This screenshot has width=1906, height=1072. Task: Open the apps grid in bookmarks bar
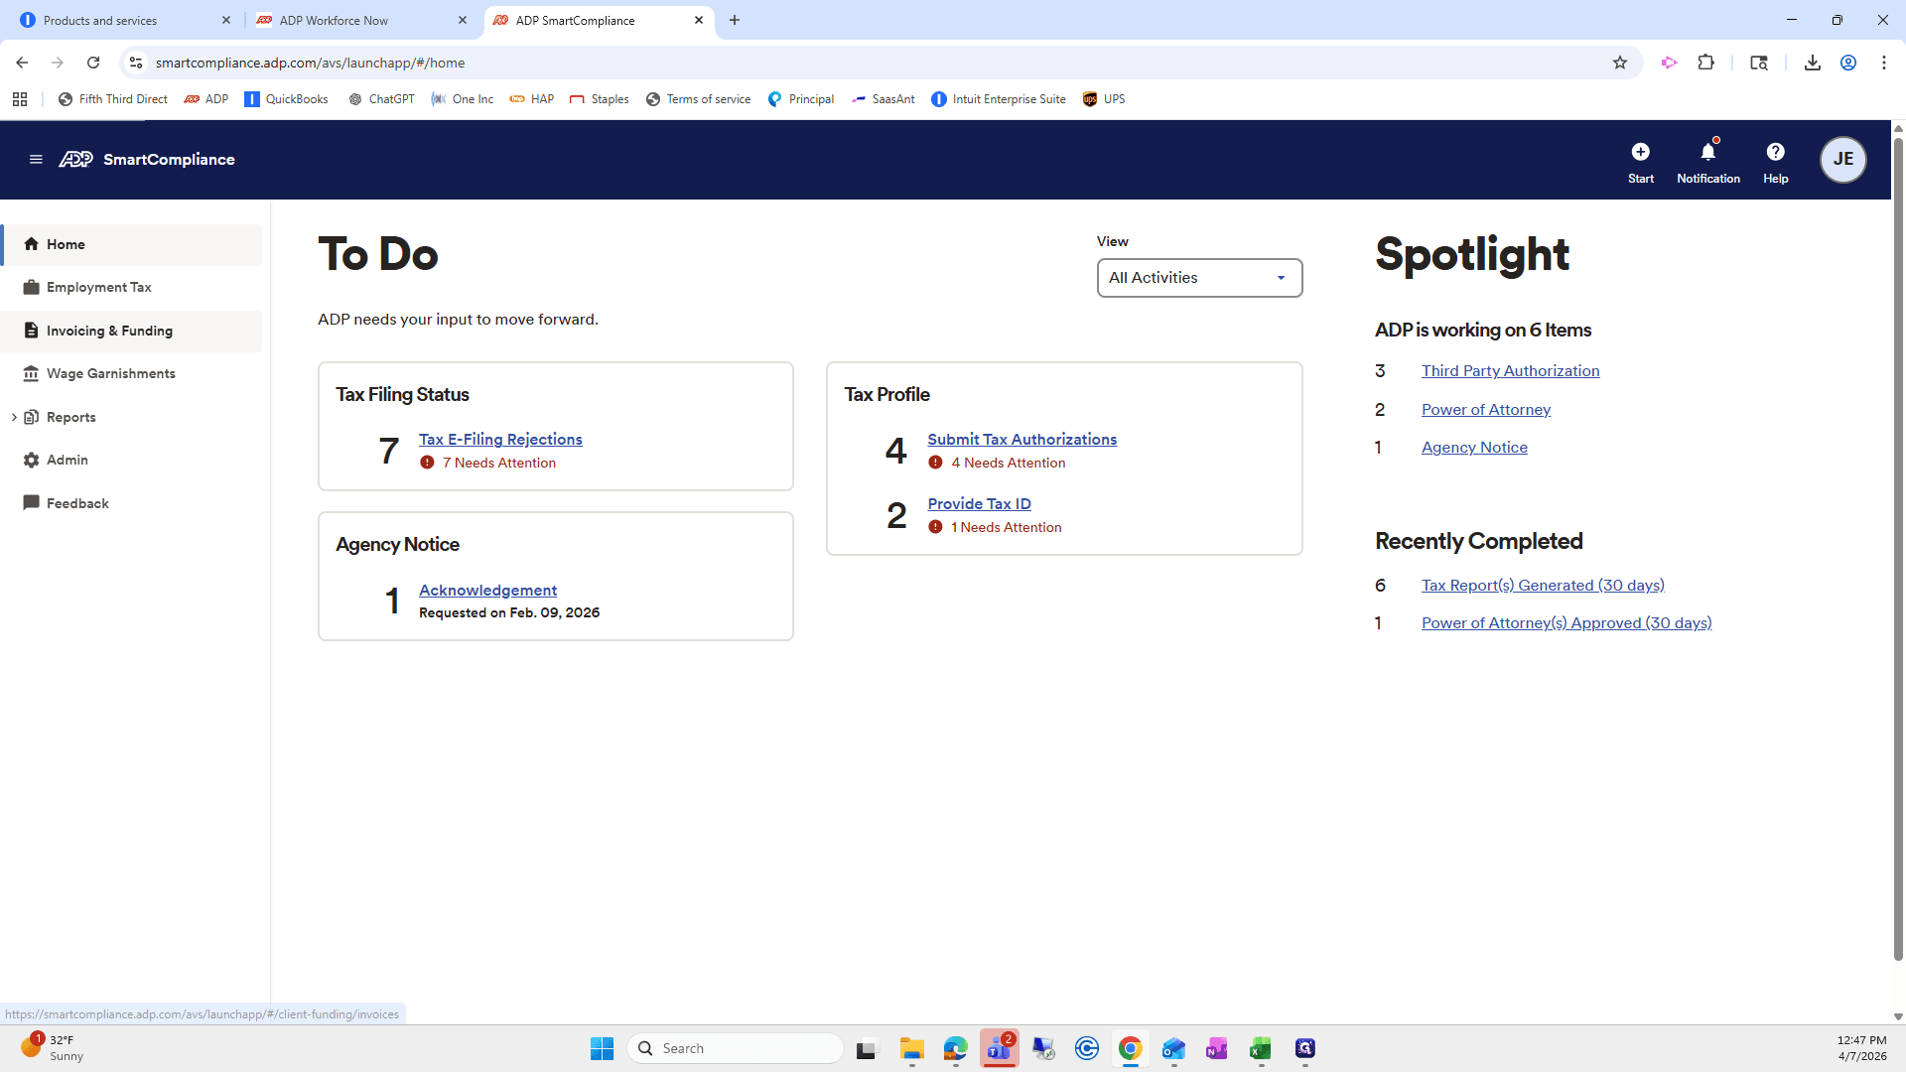20,99
